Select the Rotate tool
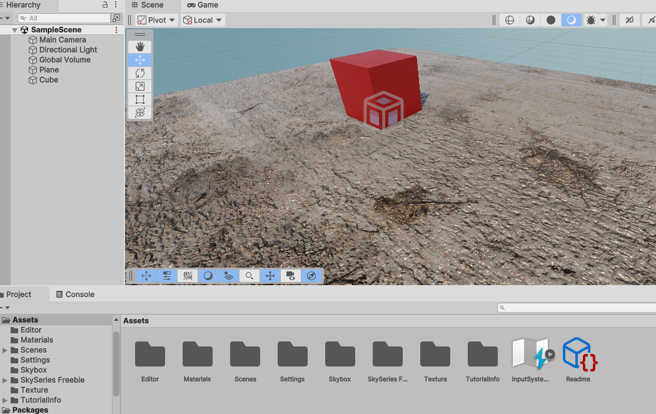The height and width of the screenshot is (414, 656). (139, 73)
